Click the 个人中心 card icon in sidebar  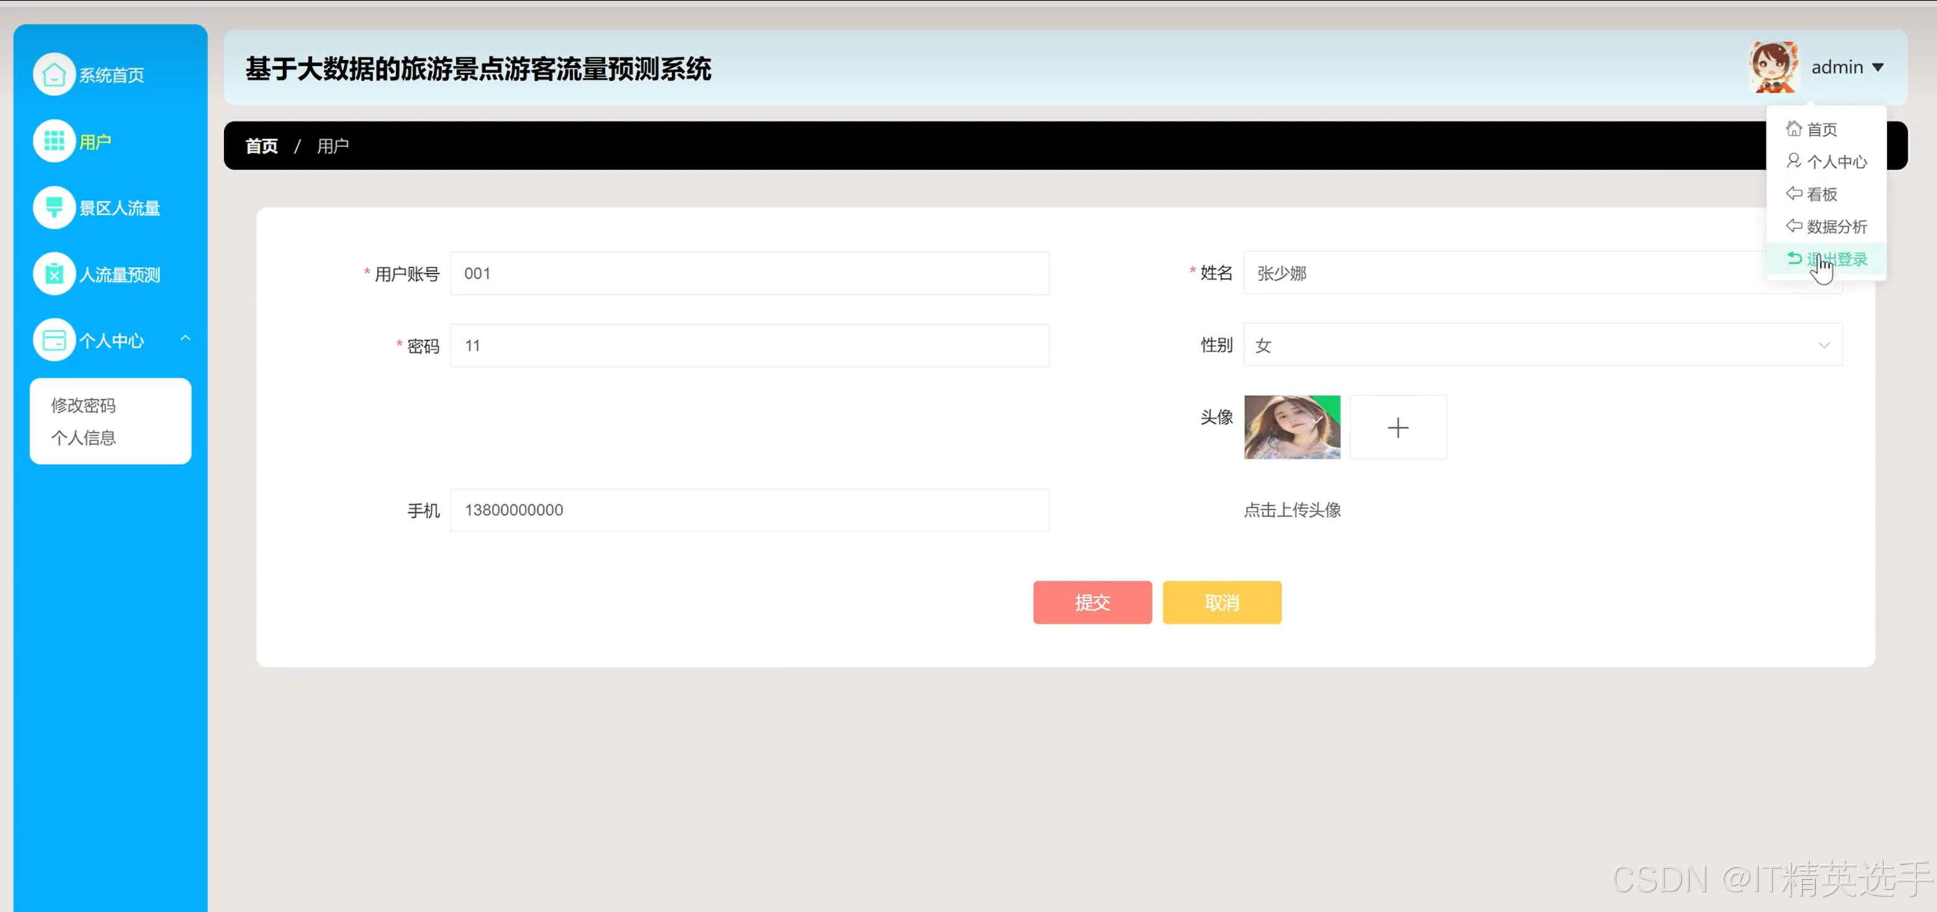(54, 340)
